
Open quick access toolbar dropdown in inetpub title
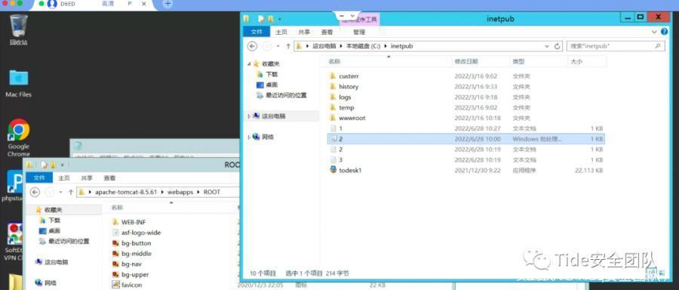(x=280, y=19)
